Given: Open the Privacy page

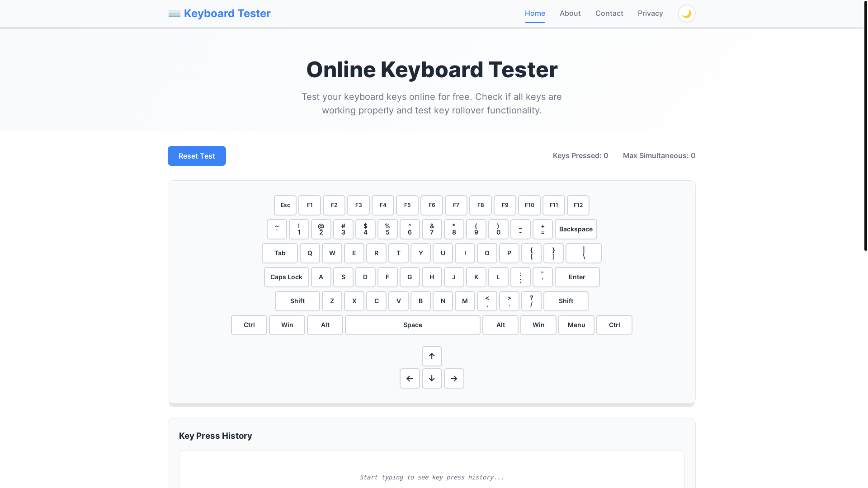Looking at the screenshot, I should pos(650,14).
